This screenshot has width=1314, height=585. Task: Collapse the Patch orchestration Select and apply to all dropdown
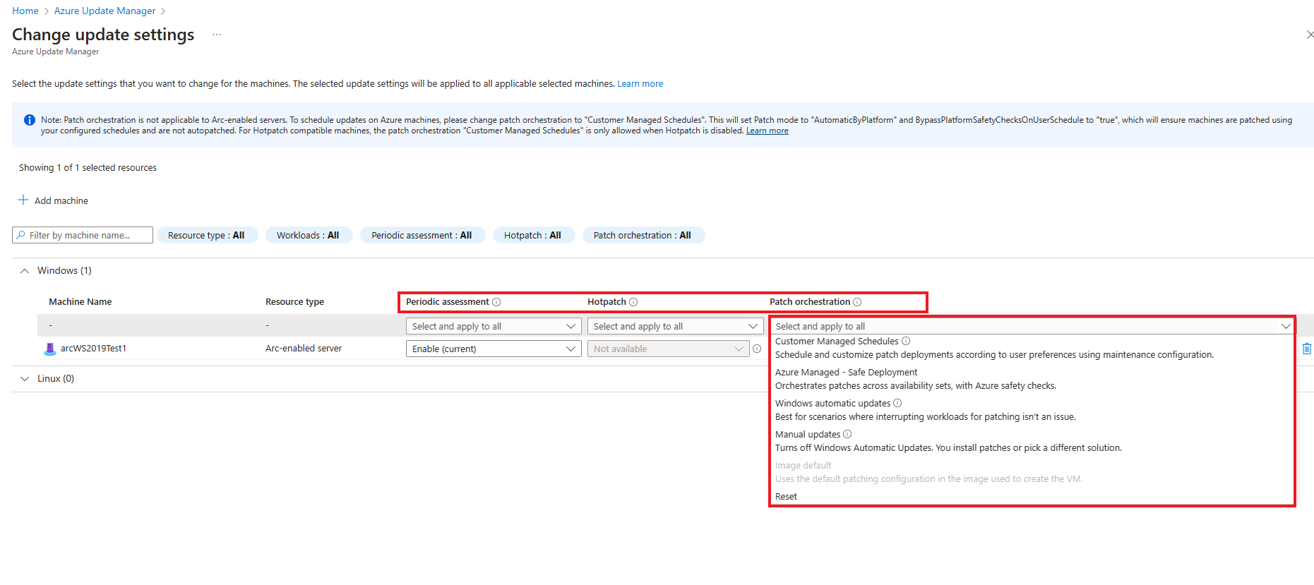point(1032,326)
